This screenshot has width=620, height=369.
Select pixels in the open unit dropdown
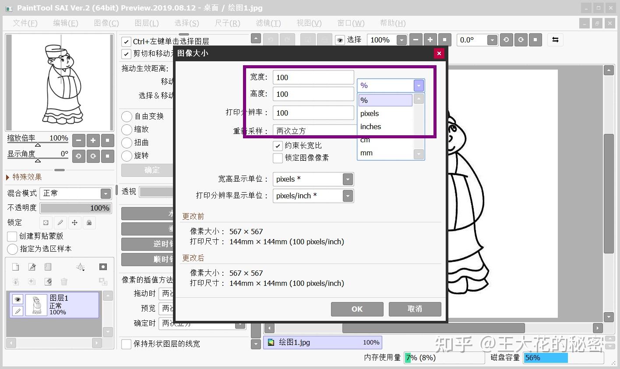point(369,113)
